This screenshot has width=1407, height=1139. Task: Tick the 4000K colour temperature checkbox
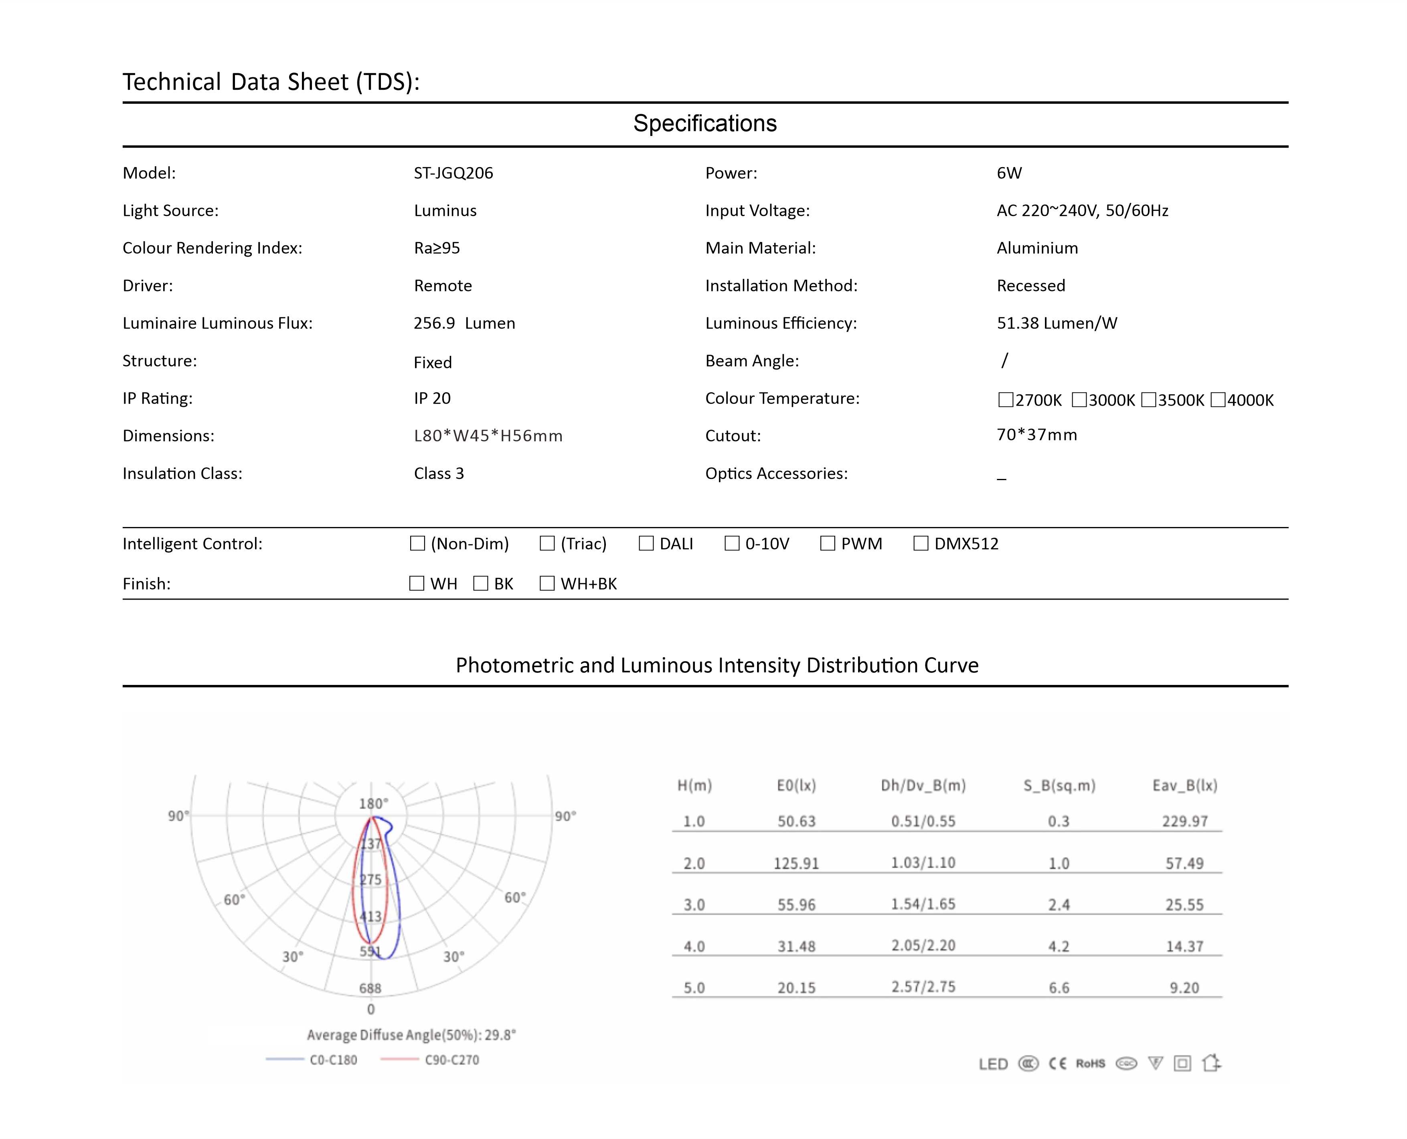point(1218,400)
